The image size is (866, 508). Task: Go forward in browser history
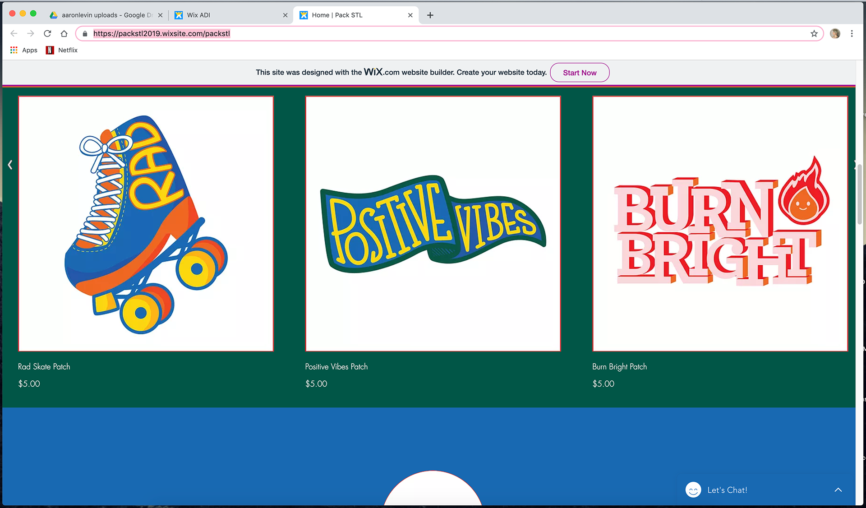click(31, 33)
